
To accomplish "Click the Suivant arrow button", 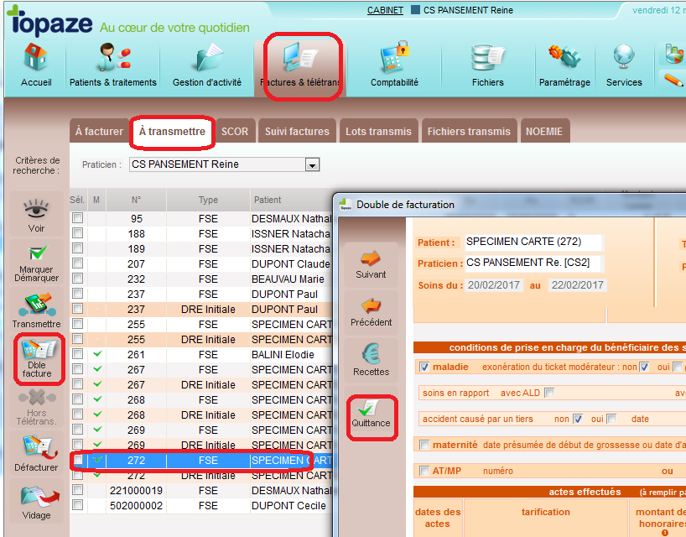I will 371,263.
